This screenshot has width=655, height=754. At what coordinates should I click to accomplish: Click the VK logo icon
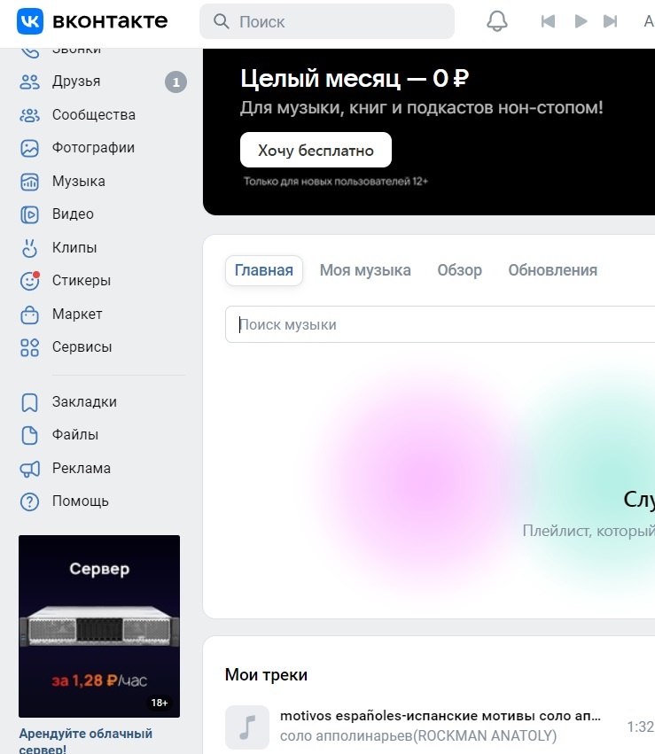(30, 21)
